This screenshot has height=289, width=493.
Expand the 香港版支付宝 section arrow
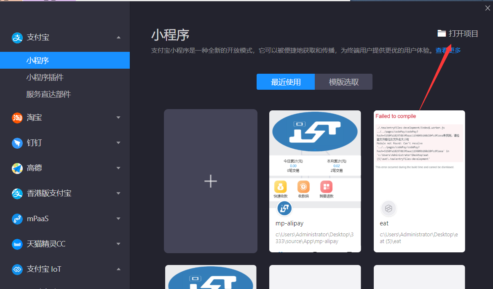[118, 193]
